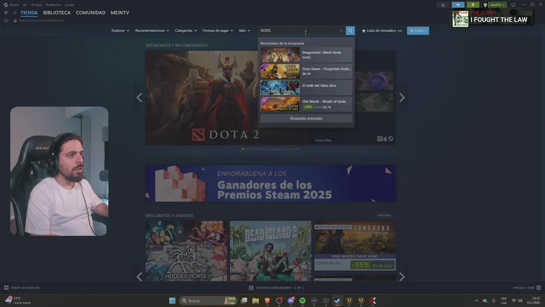Open the Dead Island 2 capsule
545x307 pixels.
270,251
